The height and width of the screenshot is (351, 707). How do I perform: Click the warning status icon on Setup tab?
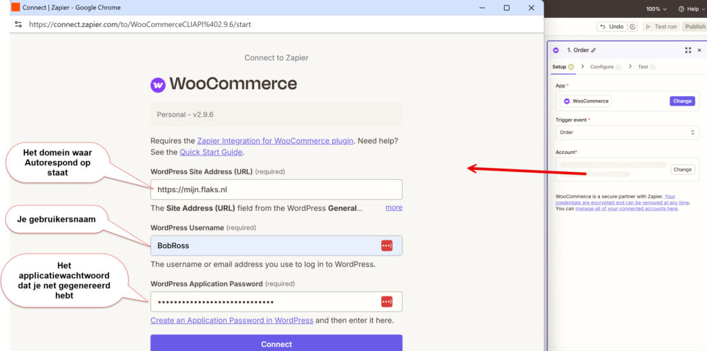pyautogui.click(x=571, y=67)
